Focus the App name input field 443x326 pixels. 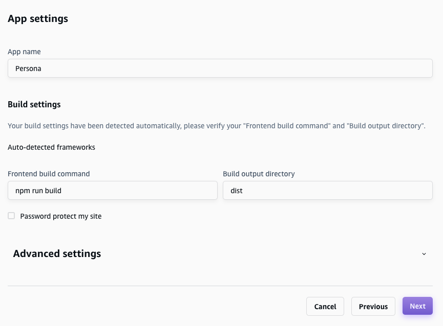(x=220, y=68)
